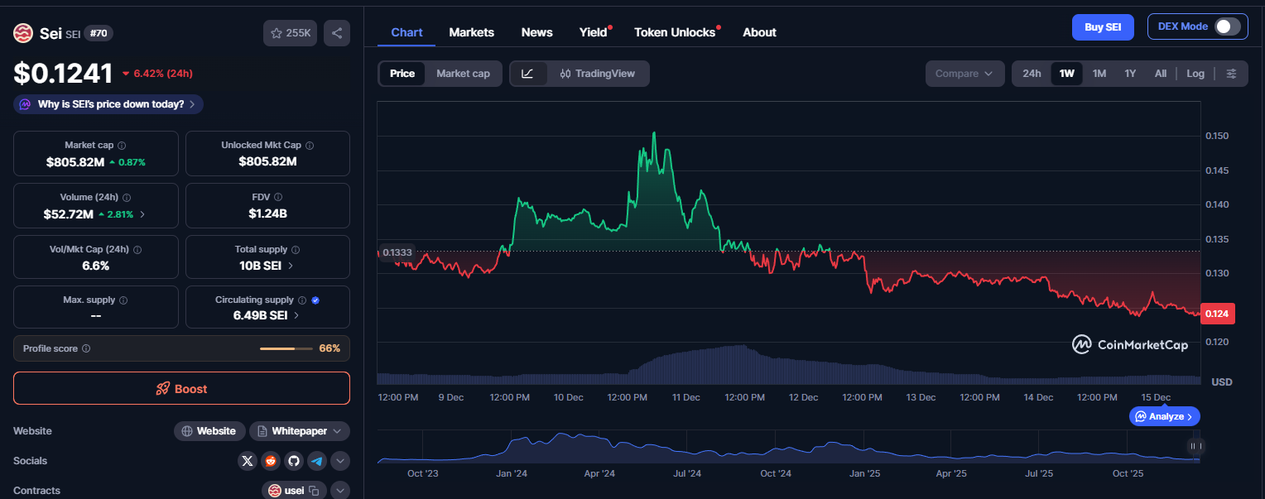Open the GitHub social icon
Screen dimensions: 1265x499
click(294, 460)
